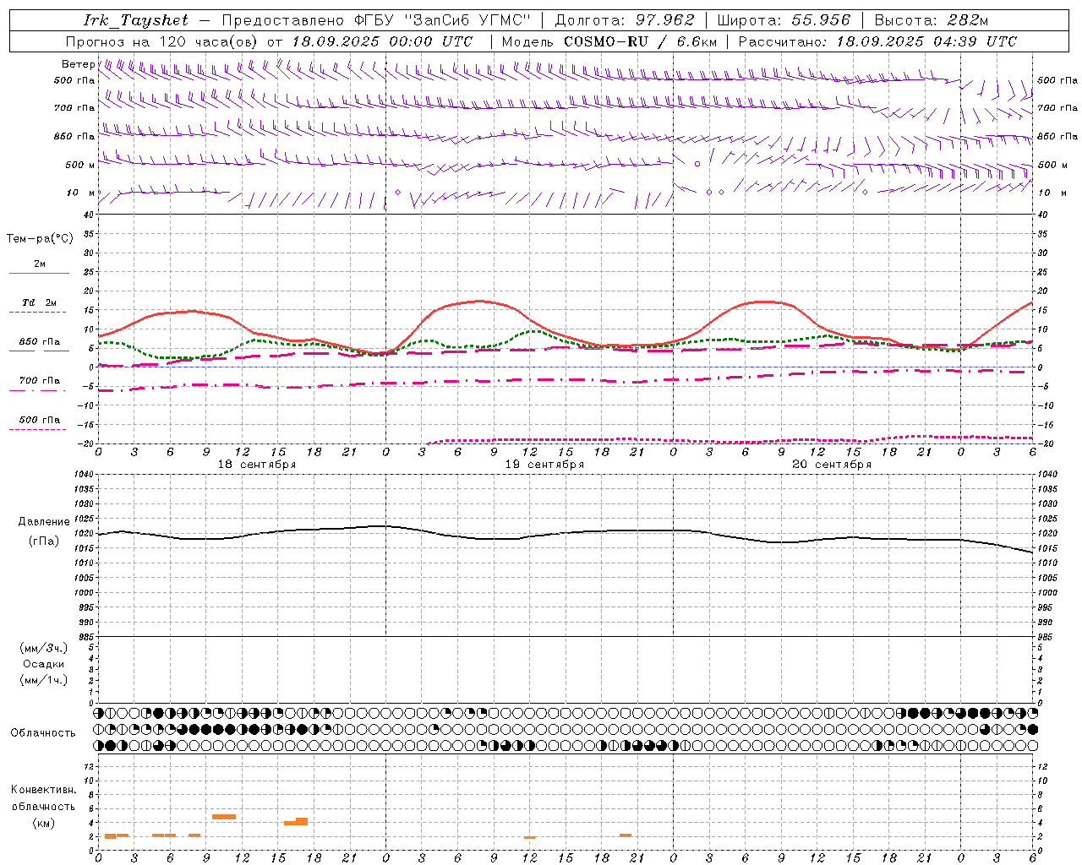
Task: Click the left convective height axis value 12
Action: 90,766
